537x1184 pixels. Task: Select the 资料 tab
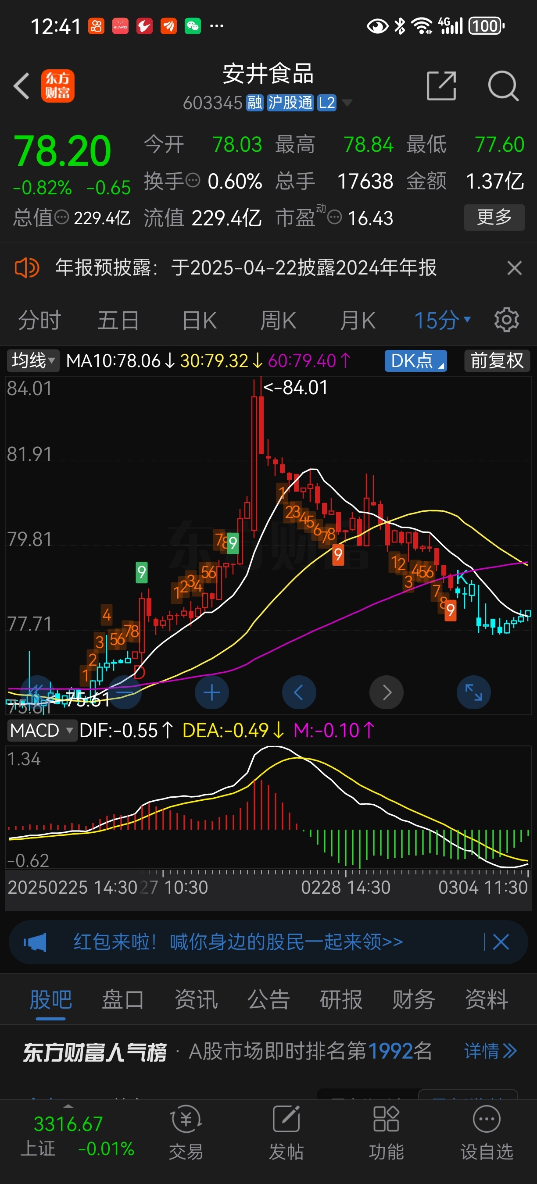pos(487,1000)
